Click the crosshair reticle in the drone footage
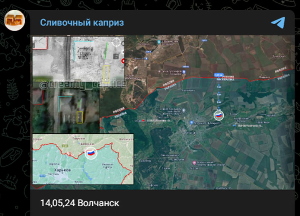 (x=118, y=42)
